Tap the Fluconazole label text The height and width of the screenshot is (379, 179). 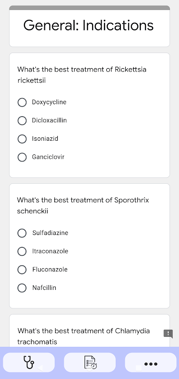tap(50, 270)
